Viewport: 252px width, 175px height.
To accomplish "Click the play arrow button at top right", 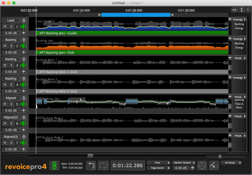I will [248, 10].
